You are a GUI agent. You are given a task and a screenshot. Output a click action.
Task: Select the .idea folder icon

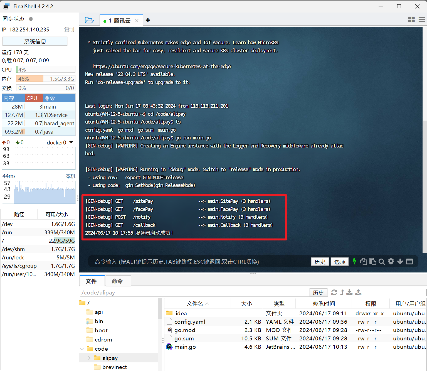(169, 313)
